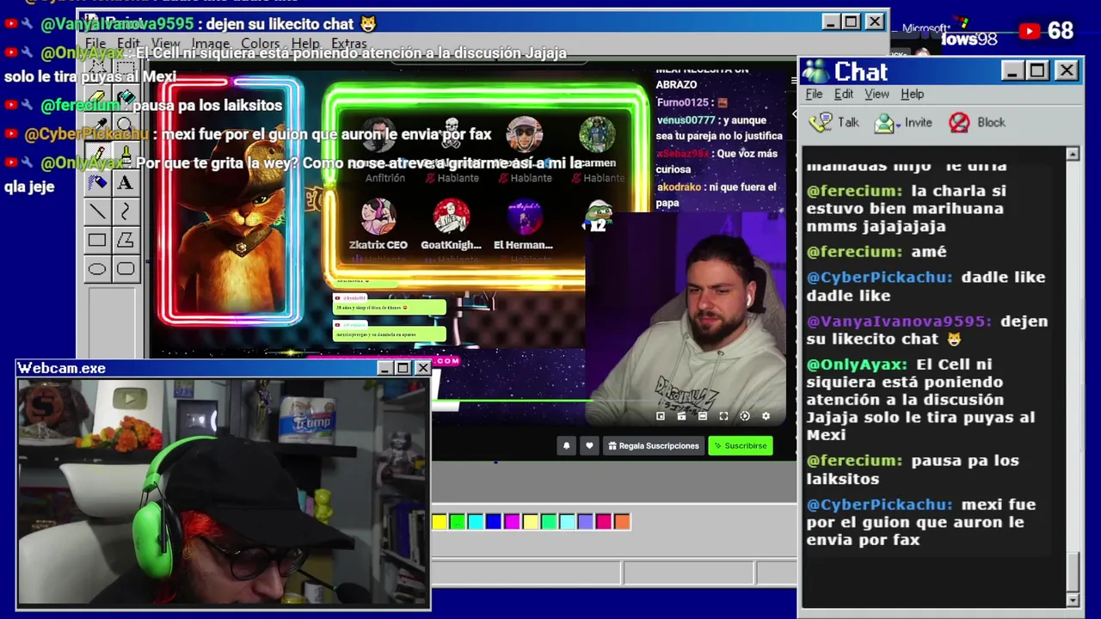Open the File menu in Chat window
Viewport: 1101px width, 619px height.
(814, 94)
